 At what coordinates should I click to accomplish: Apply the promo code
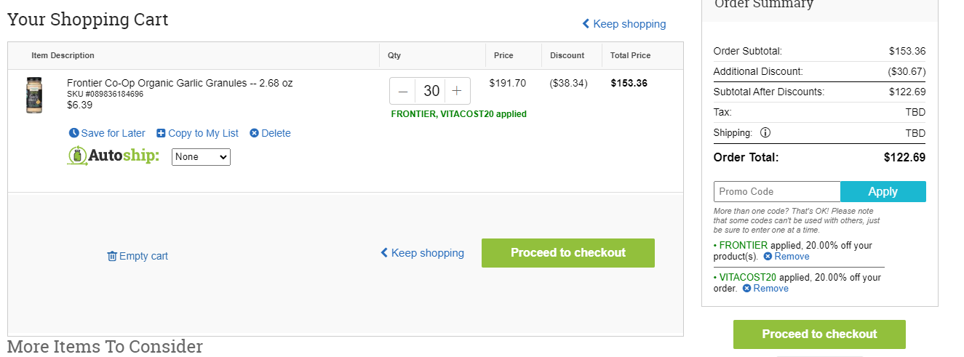click(x=883, y=191)
